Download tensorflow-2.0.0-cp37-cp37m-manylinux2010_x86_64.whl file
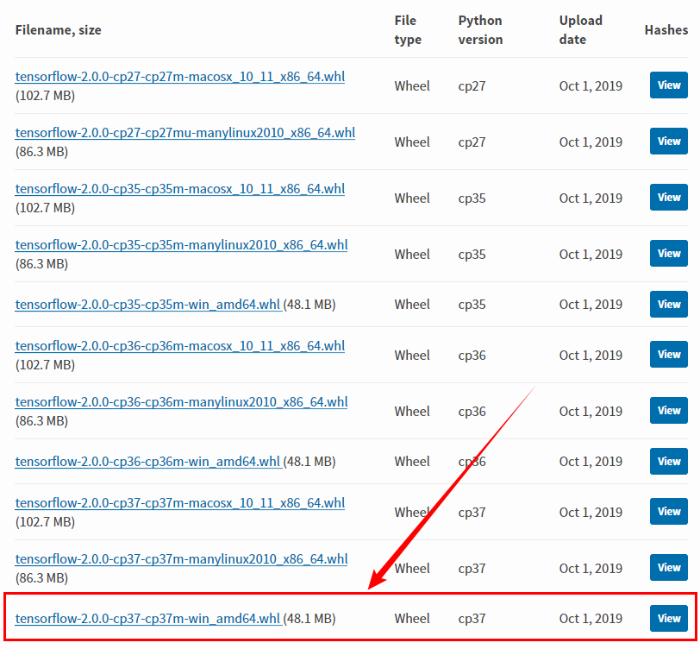 coord(181,559)
